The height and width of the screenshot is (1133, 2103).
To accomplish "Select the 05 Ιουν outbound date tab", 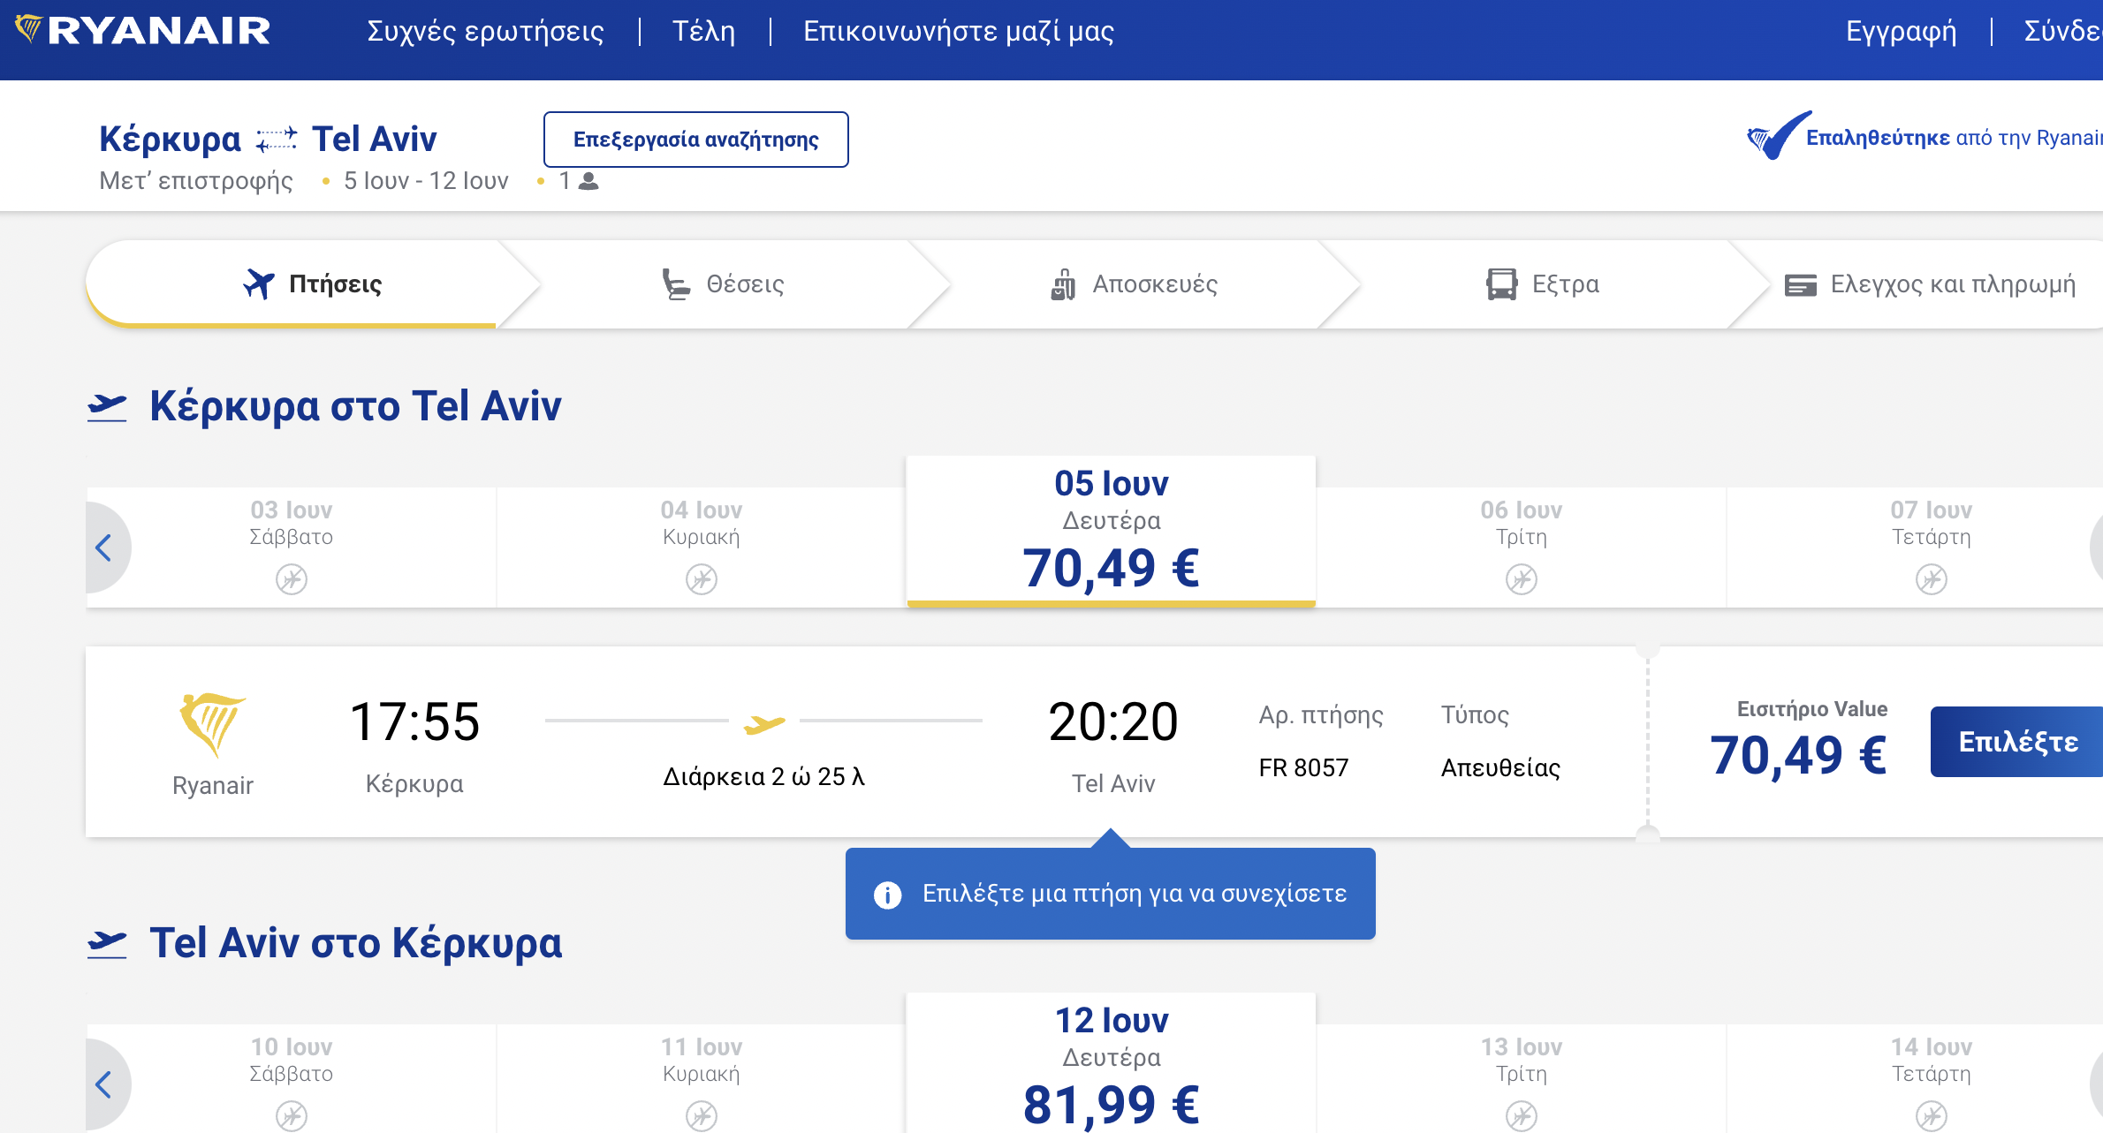I will [1111, 532].
